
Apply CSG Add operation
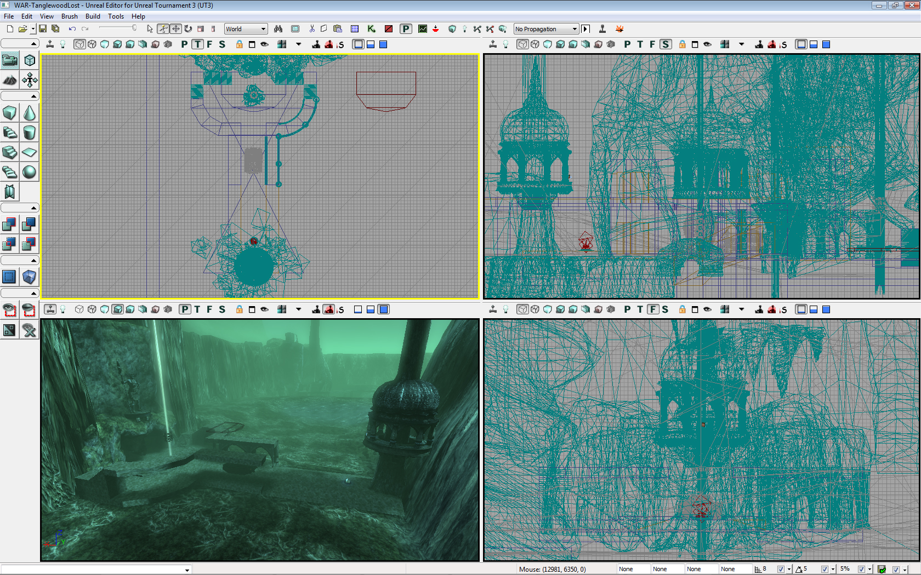coord(10,224)
